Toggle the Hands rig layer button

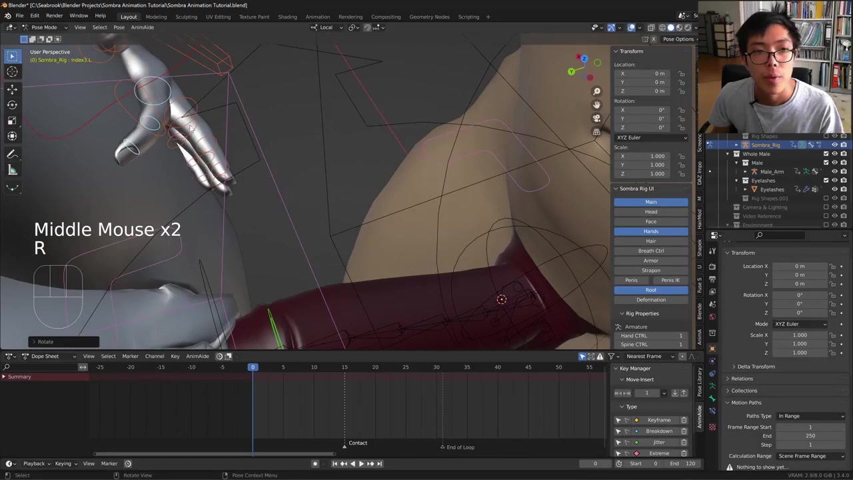click(650, 231)
